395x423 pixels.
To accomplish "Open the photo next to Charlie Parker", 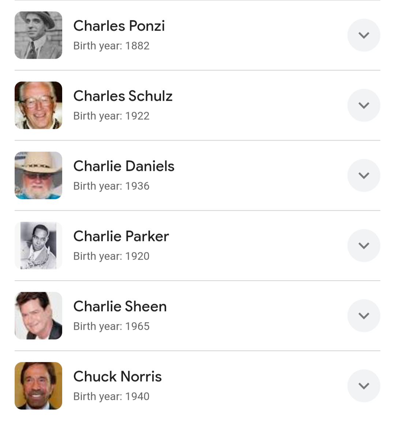I will click(38, 245).
